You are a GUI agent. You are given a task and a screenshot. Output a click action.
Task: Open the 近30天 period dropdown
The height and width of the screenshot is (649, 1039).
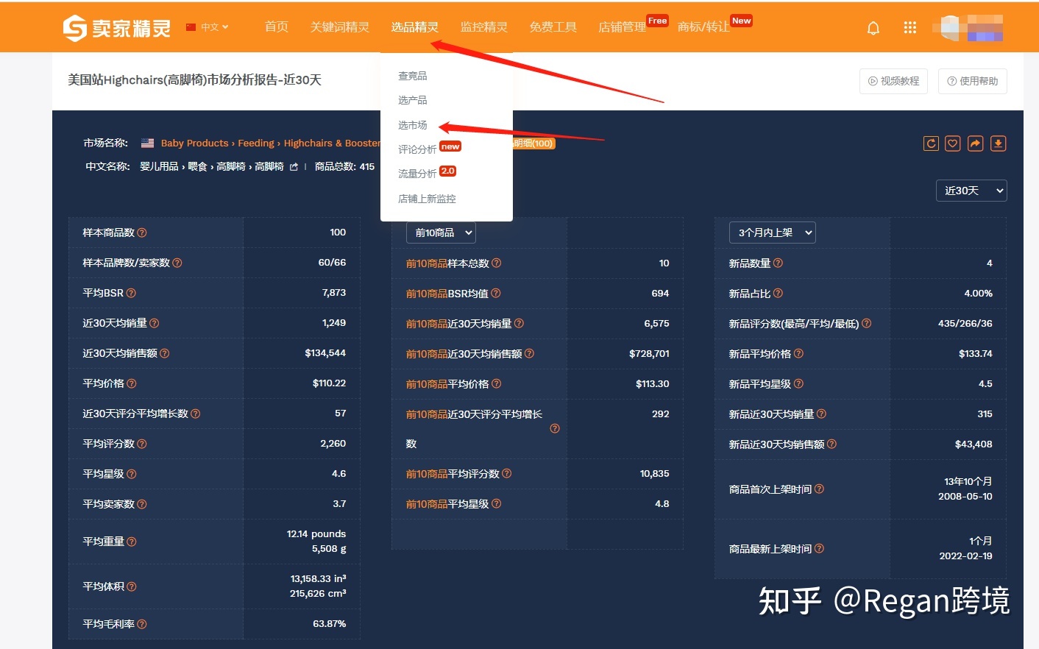971,191
